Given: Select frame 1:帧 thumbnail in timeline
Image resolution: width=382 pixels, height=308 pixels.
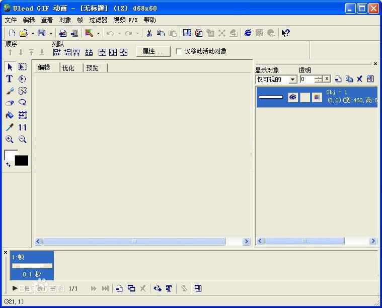Looking at the screenshot, I should [32, 266].
